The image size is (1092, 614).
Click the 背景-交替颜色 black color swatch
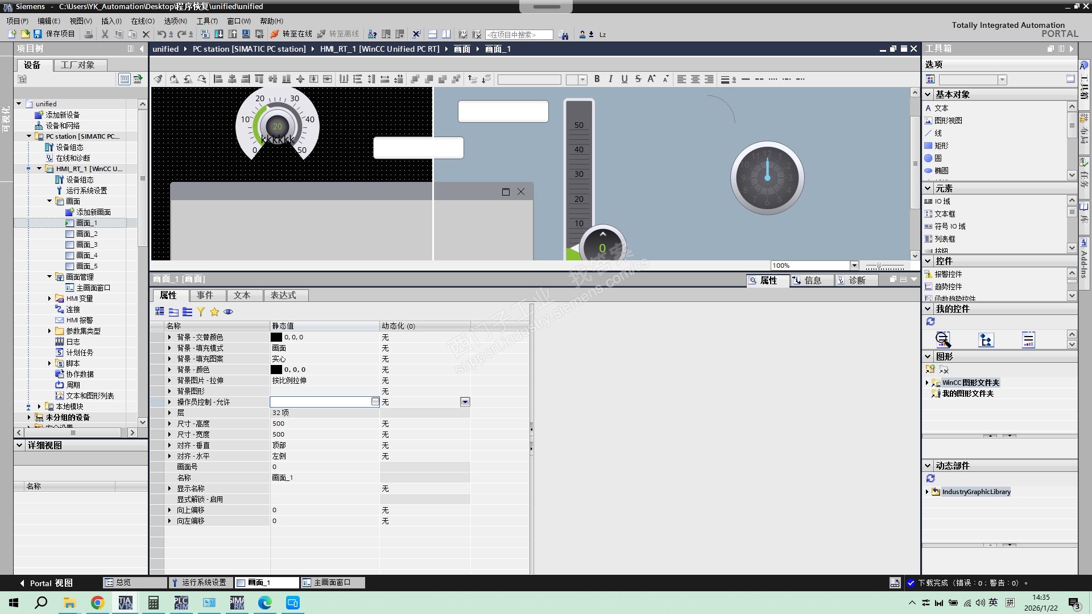(x=276, y=337)
